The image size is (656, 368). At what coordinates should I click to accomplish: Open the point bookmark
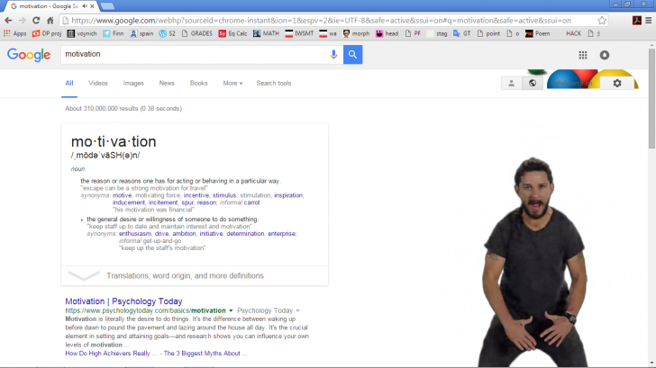coord(488,33)
